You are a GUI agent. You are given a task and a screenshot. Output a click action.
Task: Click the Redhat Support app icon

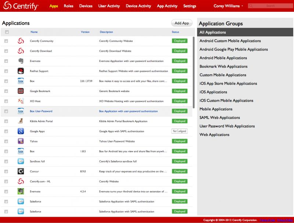[x=21, y=71]
